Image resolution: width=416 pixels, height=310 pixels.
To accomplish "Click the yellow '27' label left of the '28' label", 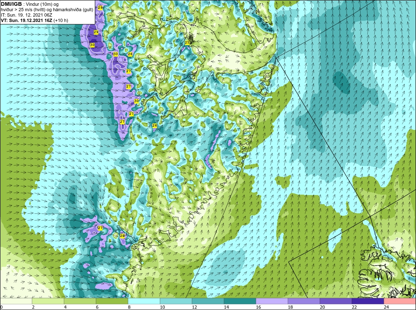I will tap(100, 228).
